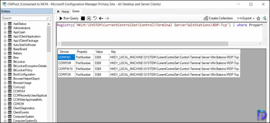Click the Key column header
The image size is (270, 123).
[x=175, y=52]
